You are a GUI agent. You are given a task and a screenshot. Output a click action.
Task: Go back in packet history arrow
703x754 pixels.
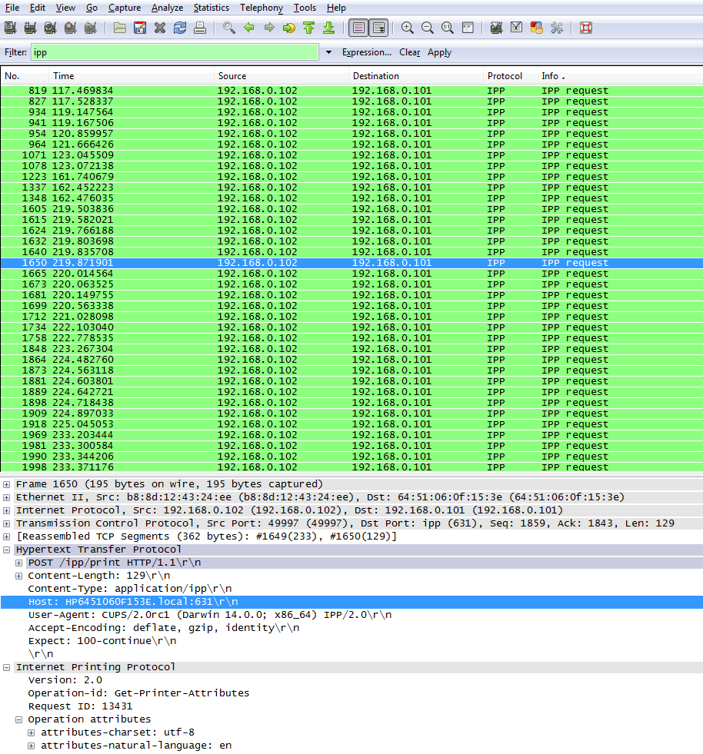pyautogui.click(x=249, y=28)
